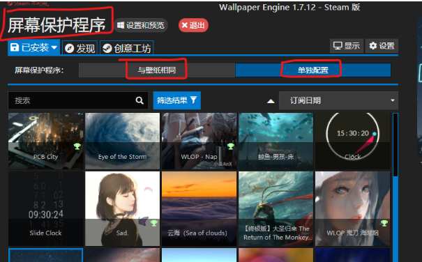The image size is (422, 262).
Task: Select the Eye of the Storm wallpaper
Action: coord(123,141)
